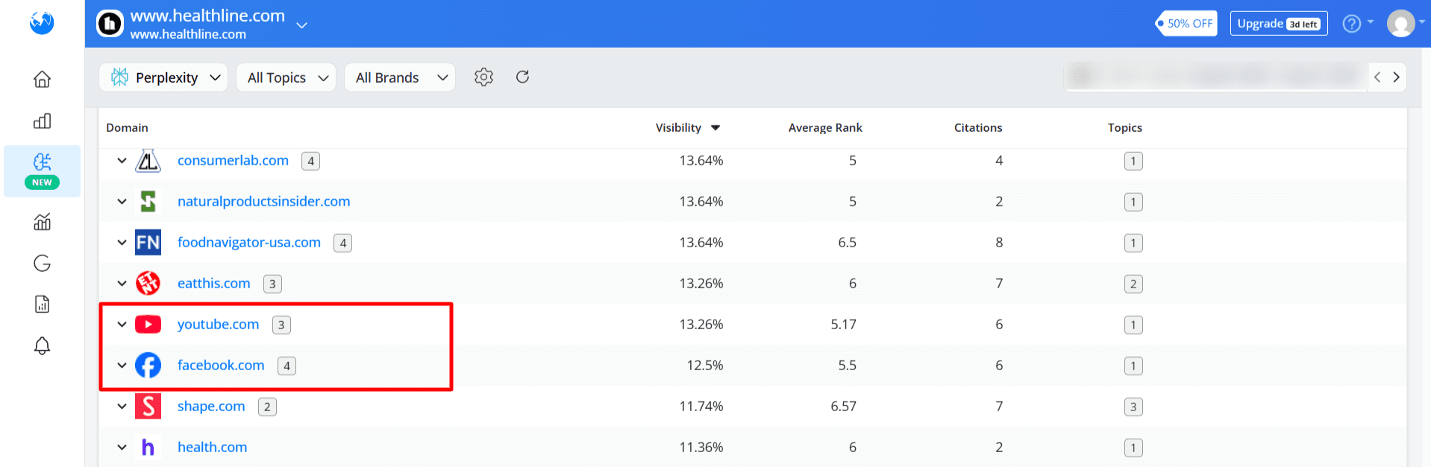
Task: Click the Topics badge 2 in eatthis.com row
Action: click(1133, 284)
